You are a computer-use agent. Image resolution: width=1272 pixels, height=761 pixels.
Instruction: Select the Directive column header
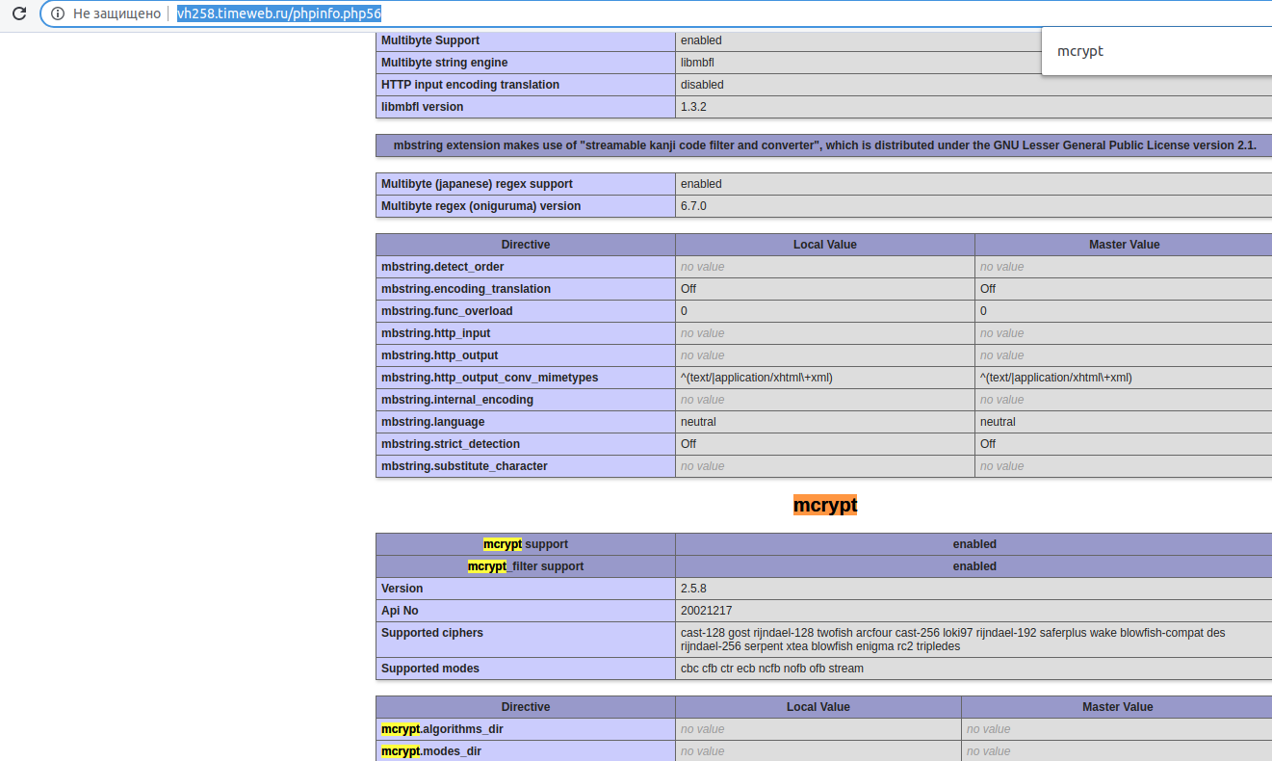coord(525,706)
